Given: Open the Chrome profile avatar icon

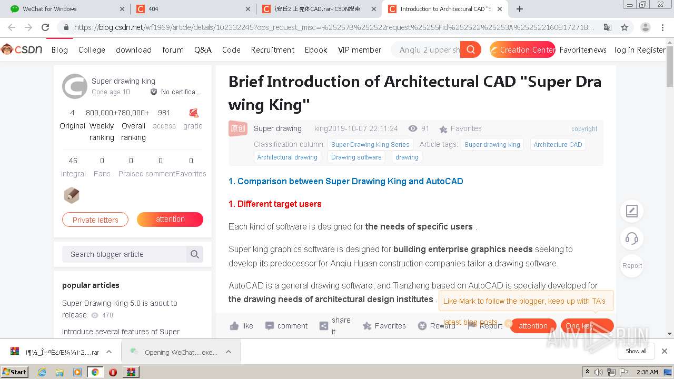Looking at the screenshot, I should click(645, 27).
